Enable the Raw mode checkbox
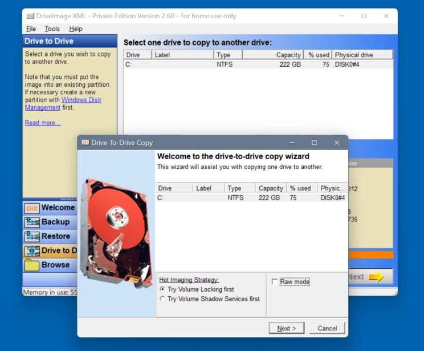Image resolution: width=424 pixels, height=351 pixels. tap(274, 282)
